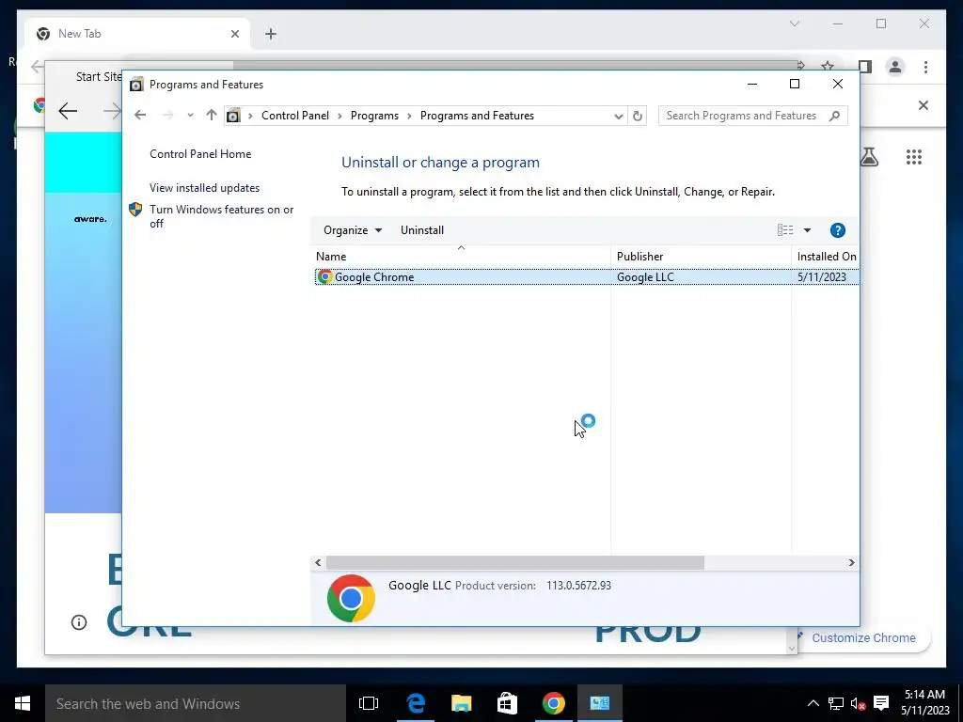Click the Back arrow in Programs and Features

pyautogui.click(x=140, y=116)
